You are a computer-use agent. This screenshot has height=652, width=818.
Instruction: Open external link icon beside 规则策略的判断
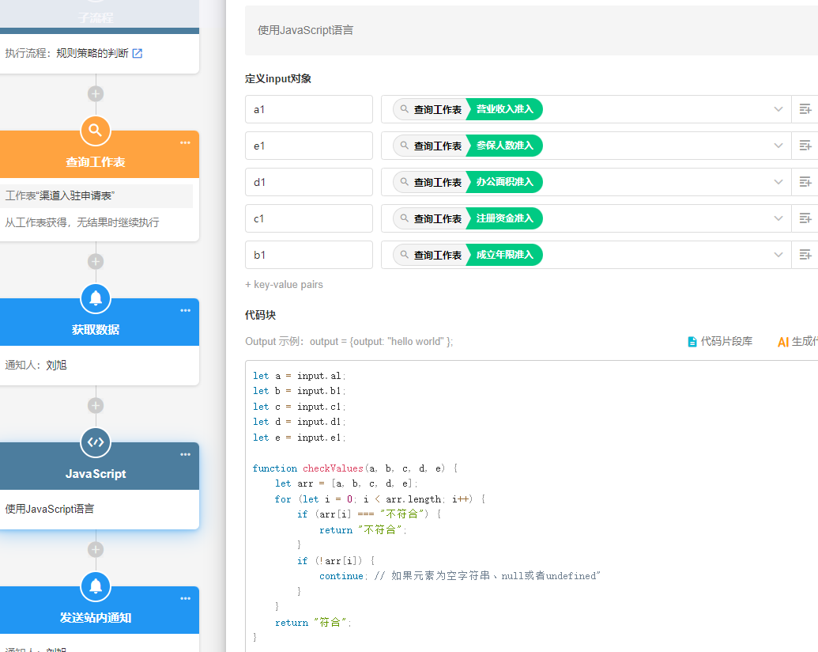point(138,54)
